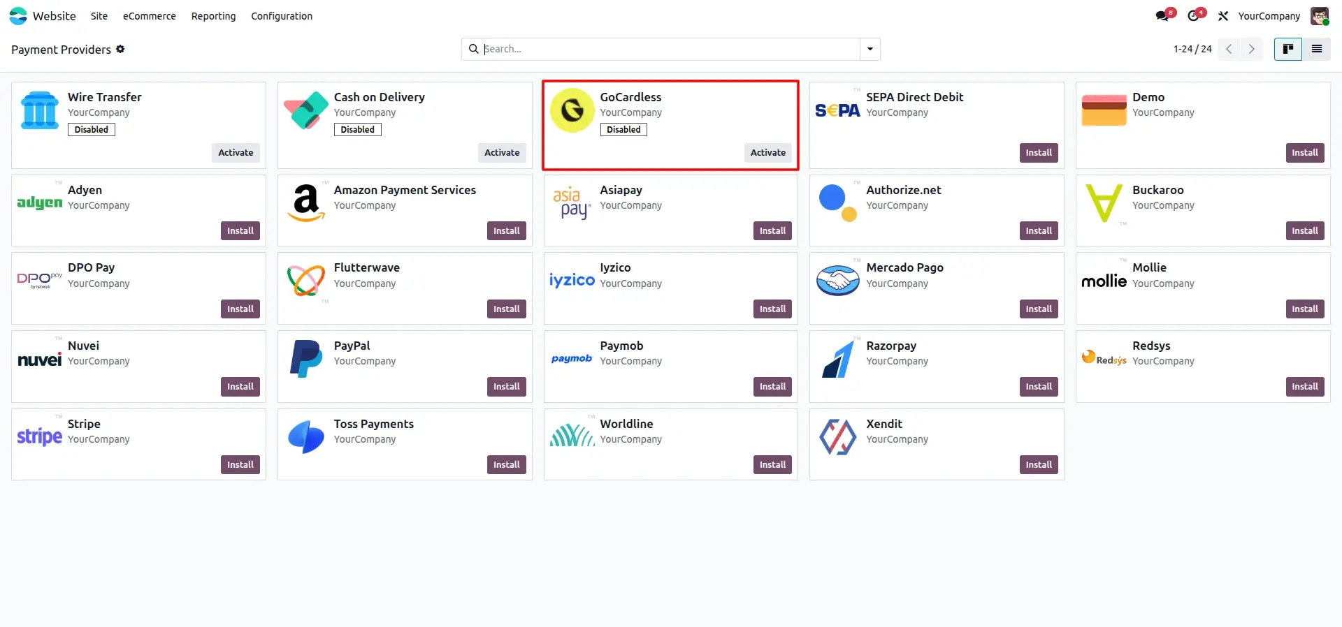Open the messages conversation icon
The height and width of the screenshot is (627, 1342).
pyautogui.click(x=1162, y=16)
